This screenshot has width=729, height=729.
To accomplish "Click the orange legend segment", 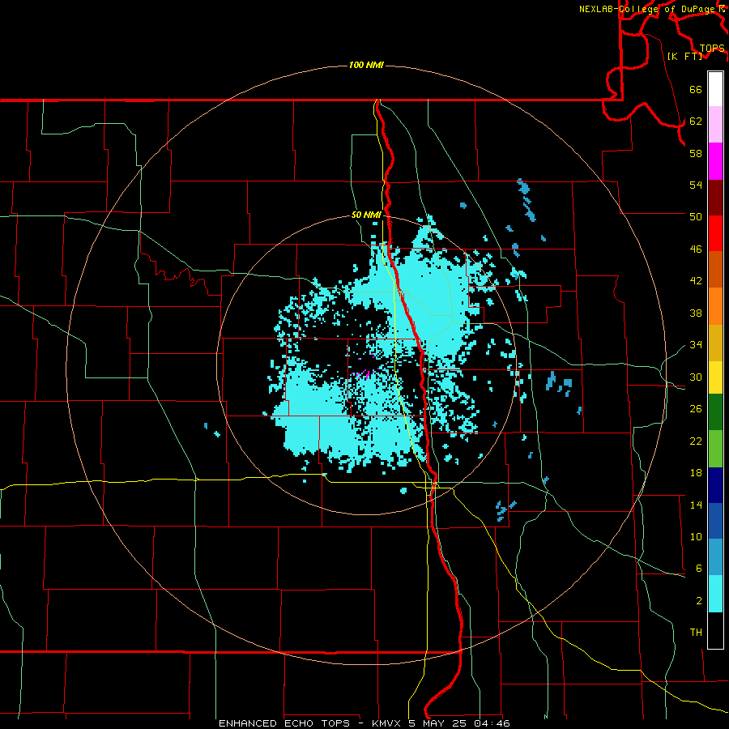I will pyautogui.click(x=715, y=306).
